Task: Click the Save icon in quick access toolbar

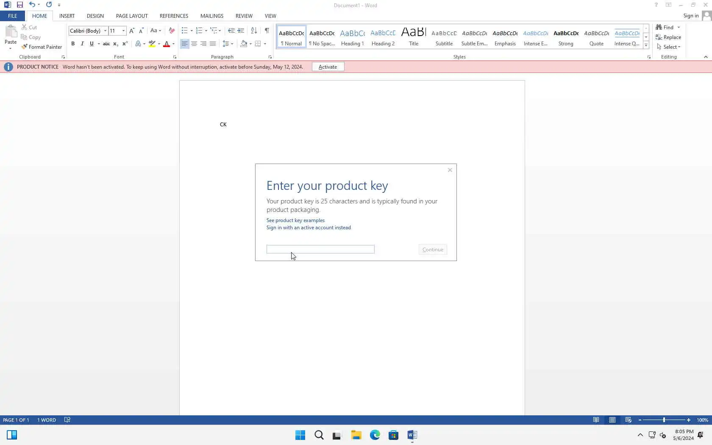Action: [19, 5]
